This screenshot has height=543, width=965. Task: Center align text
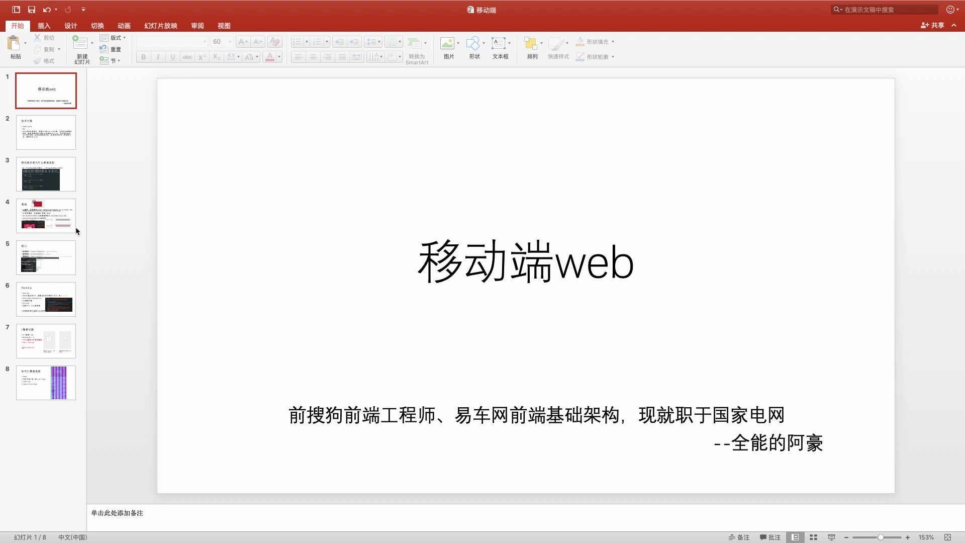[x=313, y=57]
